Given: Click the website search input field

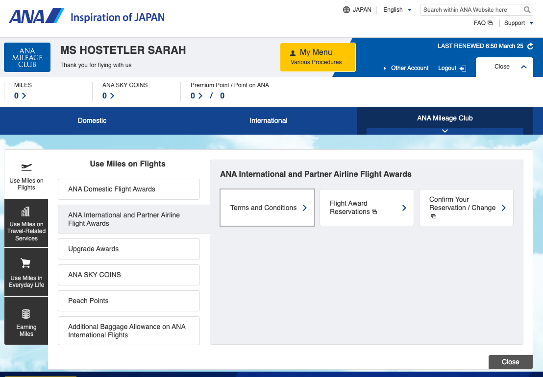Looking at the screenshot, I should pyautogui.click(x=470, y=10).
